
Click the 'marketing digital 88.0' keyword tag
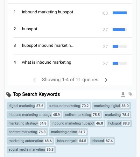(111, 106)
